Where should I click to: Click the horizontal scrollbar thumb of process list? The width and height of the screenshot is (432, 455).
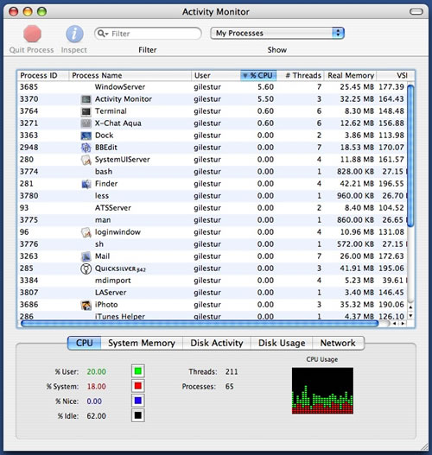tap(200, 323)
